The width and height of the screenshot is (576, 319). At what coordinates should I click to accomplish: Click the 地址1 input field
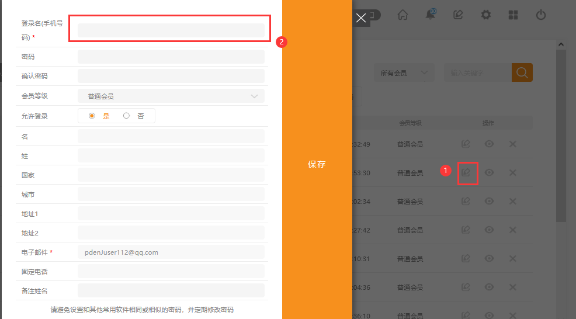pyautogui.click(x=171, y=213)
